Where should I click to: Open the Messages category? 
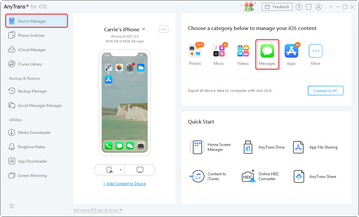point(267,54)
